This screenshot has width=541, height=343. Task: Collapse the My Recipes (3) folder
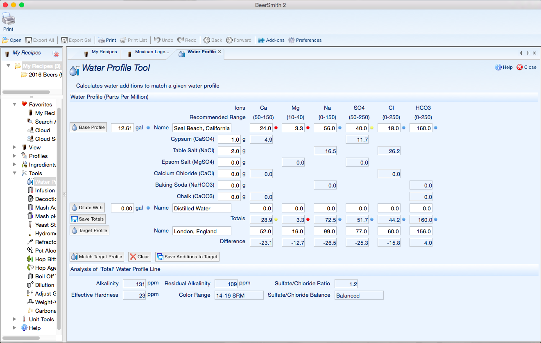(9, 66)
